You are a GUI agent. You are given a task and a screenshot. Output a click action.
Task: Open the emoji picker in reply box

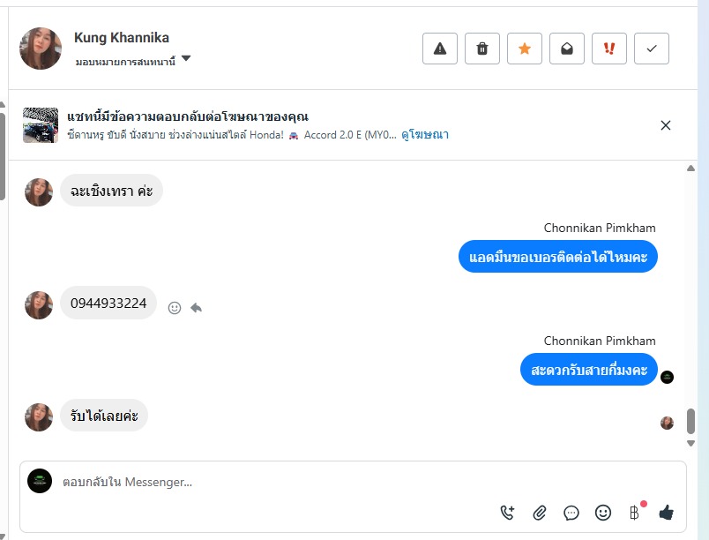coord(603,512)
